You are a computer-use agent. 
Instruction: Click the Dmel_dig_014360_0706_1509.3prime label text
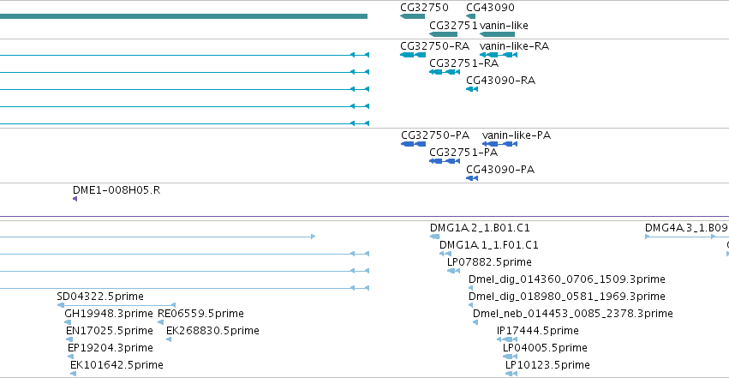coord(567,279)
